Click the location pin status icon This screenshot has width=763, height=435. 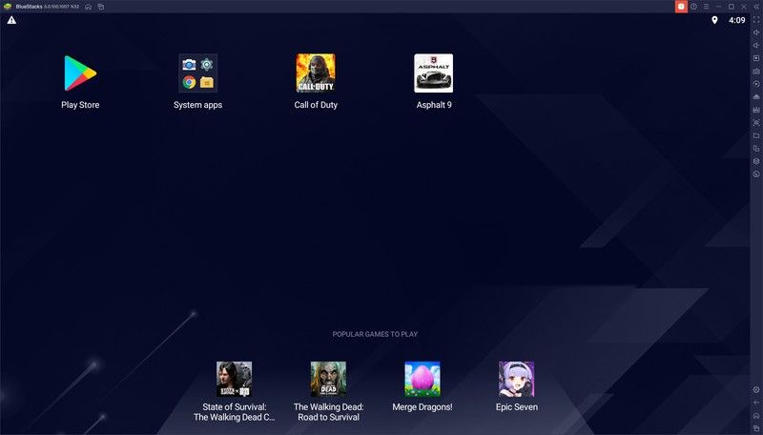click(714, 20)
